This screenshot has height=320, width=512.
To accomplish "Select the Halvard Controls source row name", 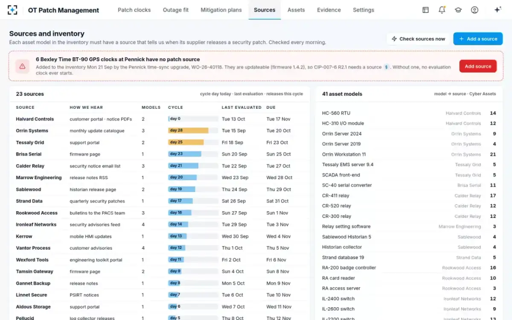I will (35, 119).
